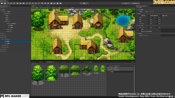175x98 pixels.
Task: Open the A タイル palette tab
Action: 34,62
